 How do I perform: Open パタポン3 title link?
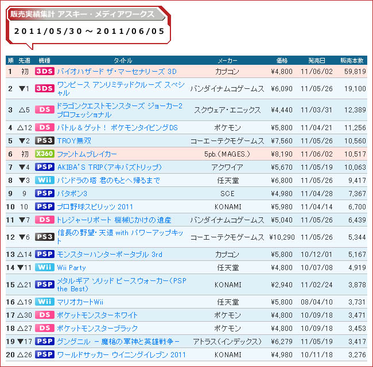(x=72, y=193)
